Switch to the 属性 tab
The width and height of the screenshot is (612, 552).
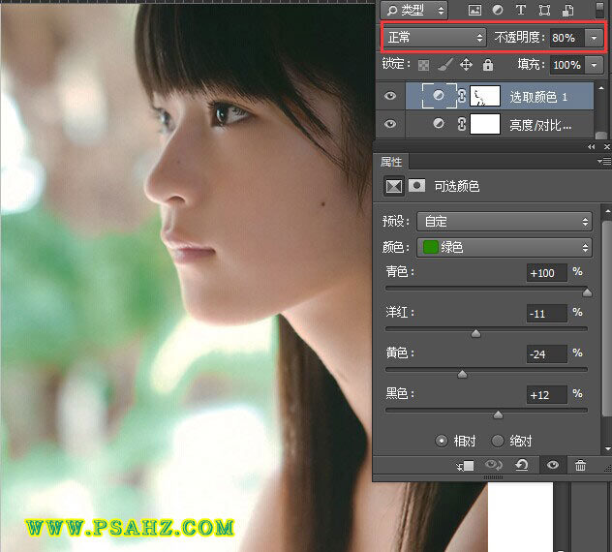(390, 162)
